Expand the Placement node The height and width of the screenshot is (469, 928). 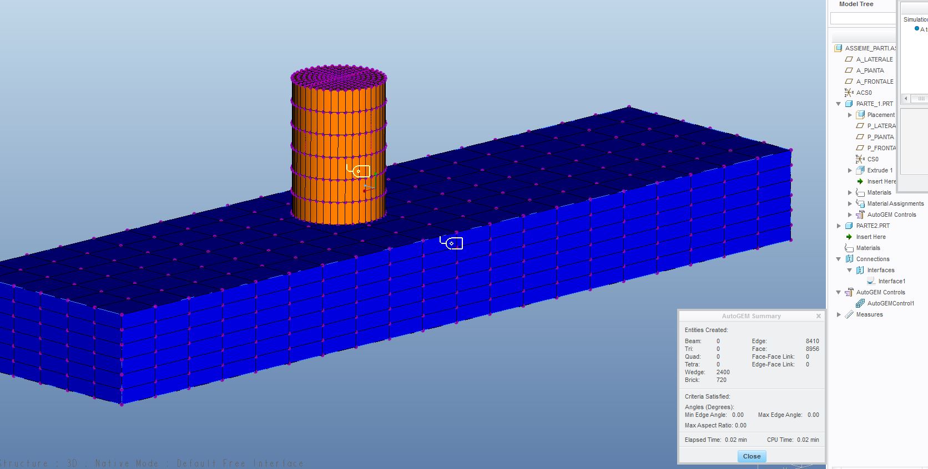pyautogui.click(x=850, y=115)
